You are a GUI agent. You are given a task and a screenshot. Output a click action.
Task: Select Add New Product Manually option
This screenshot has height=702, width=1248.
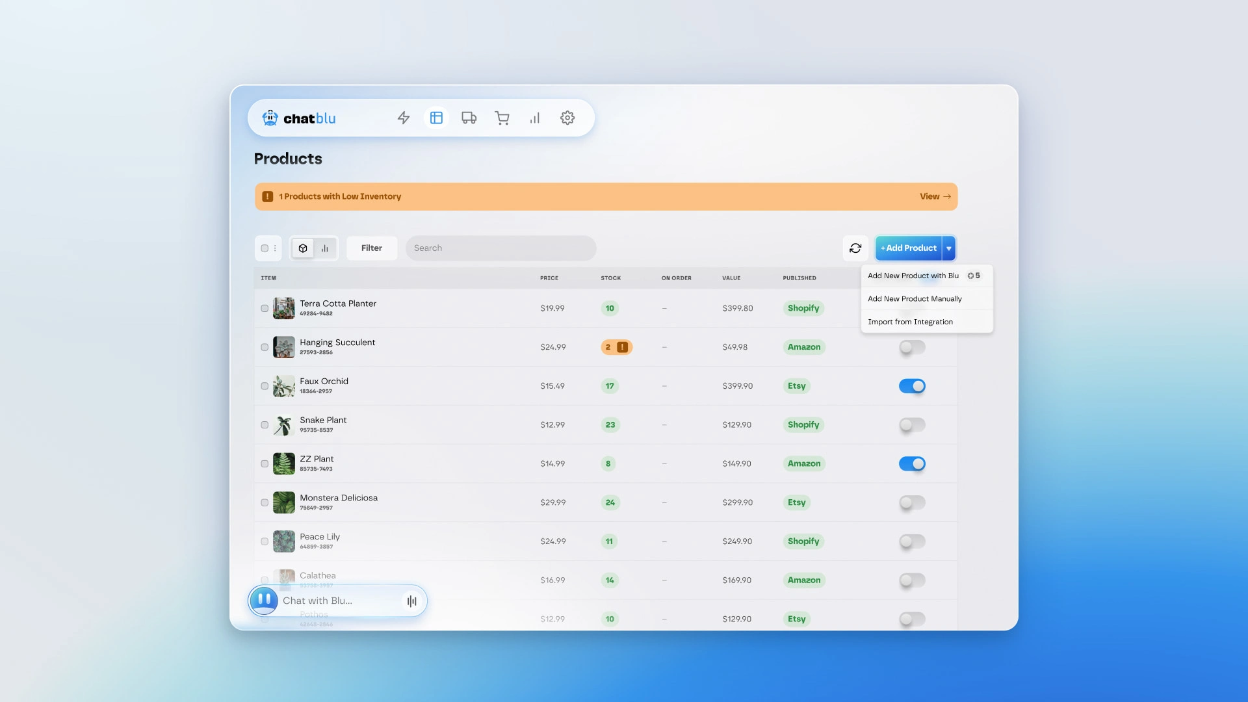point(915,299)
